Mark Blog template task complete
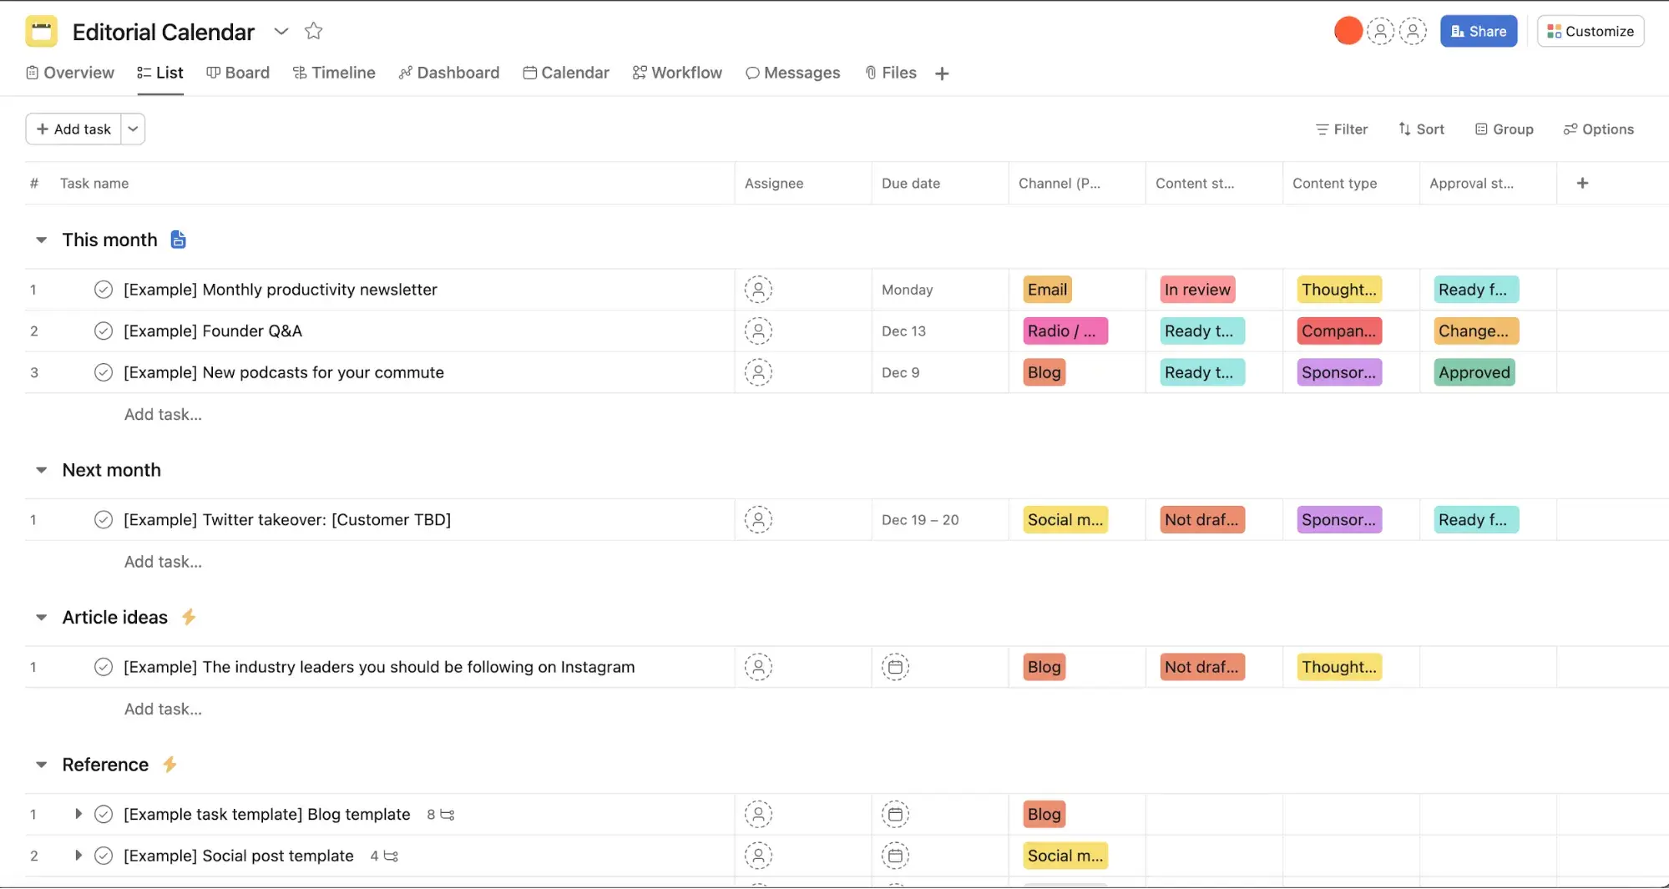 pyautogui.click(x=104, y=814)
